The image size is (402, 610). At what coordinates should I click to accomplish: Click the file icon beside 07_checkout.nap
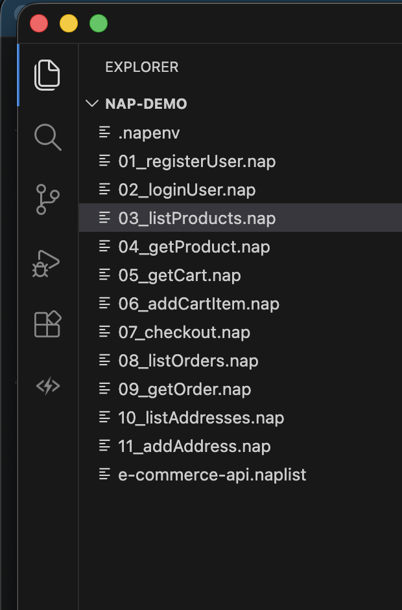point(104,332)
